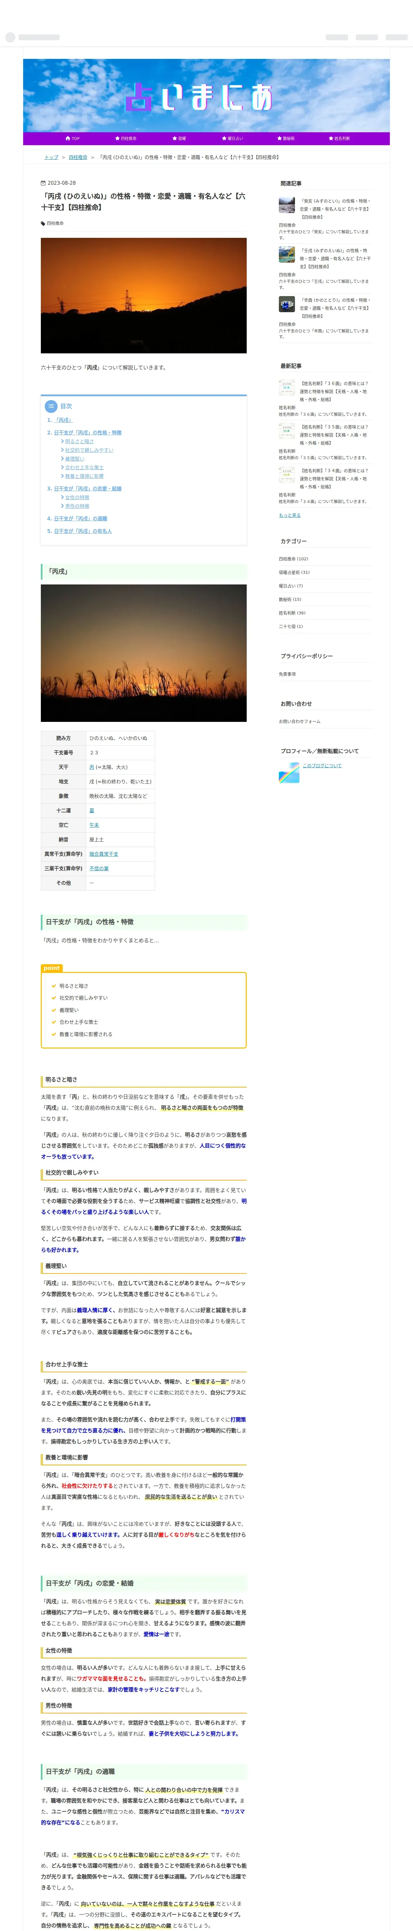This screenshot has height=1931, width=413.
Task: Jump to 教養と環境に影響 in the contents
Action: (x=84, y=476)
